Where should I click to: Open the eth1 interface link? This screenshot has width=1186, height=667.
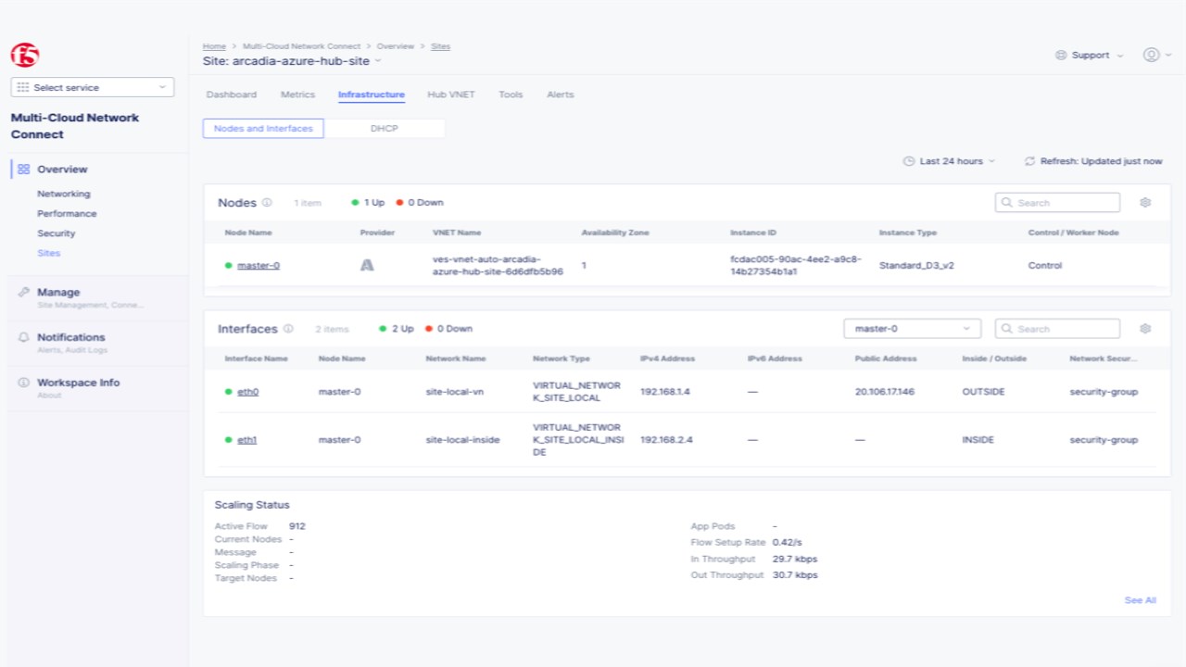pyautogui.click(x=246, y=440)
